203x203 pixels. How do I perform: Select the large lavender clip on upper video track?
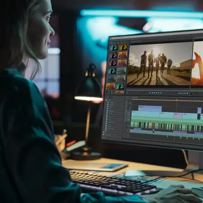[150, 109]
